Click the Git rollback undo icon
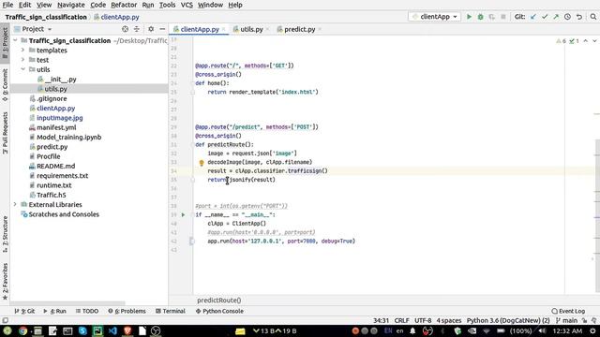This screenshot has width=600, height=337. click(x=579, y=17)
